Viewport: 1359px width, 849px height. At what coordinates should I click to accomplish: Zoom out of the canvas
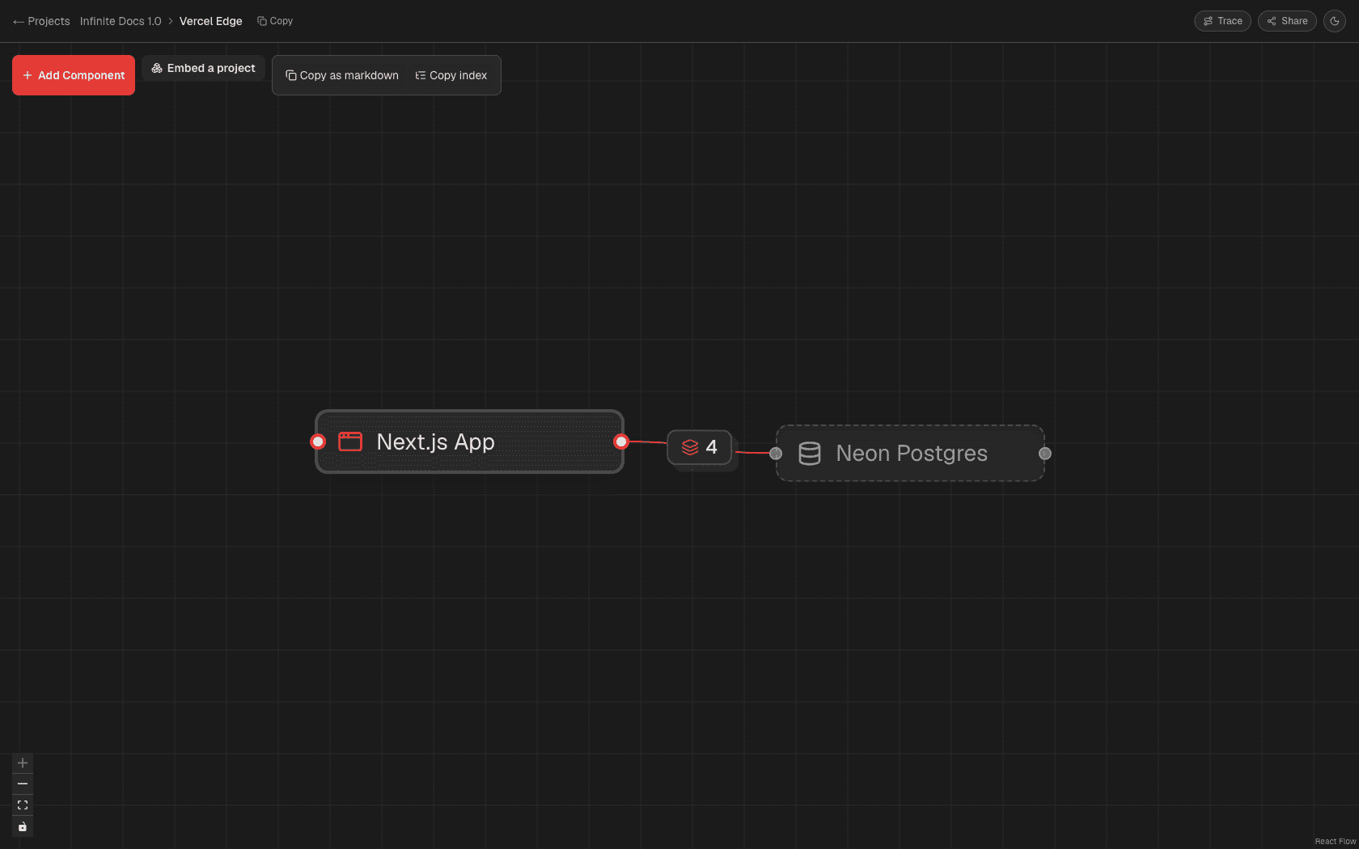tap(23, 784)
